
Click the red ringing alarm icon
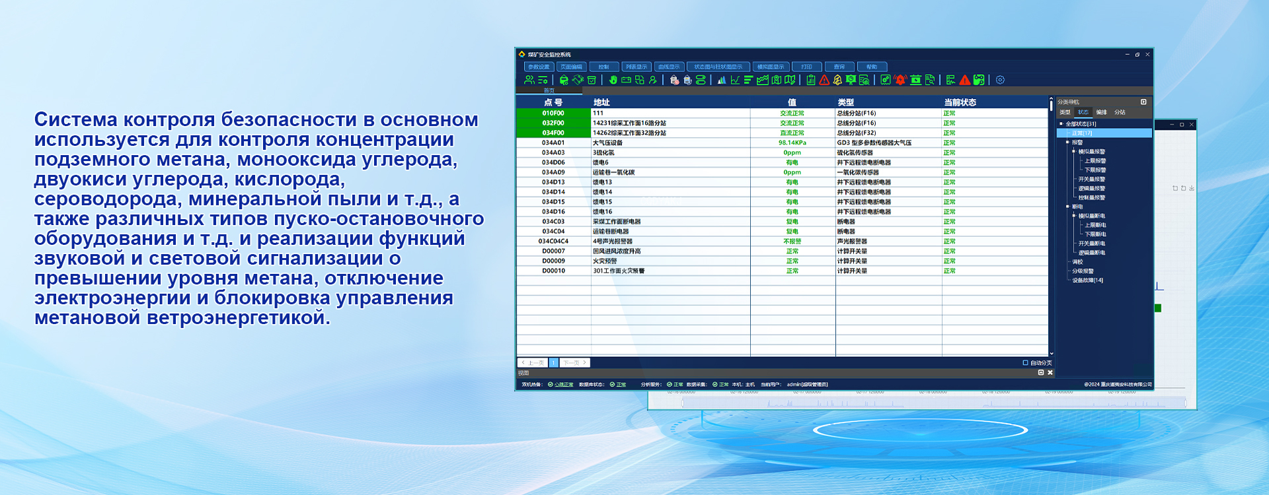(900, 80)
